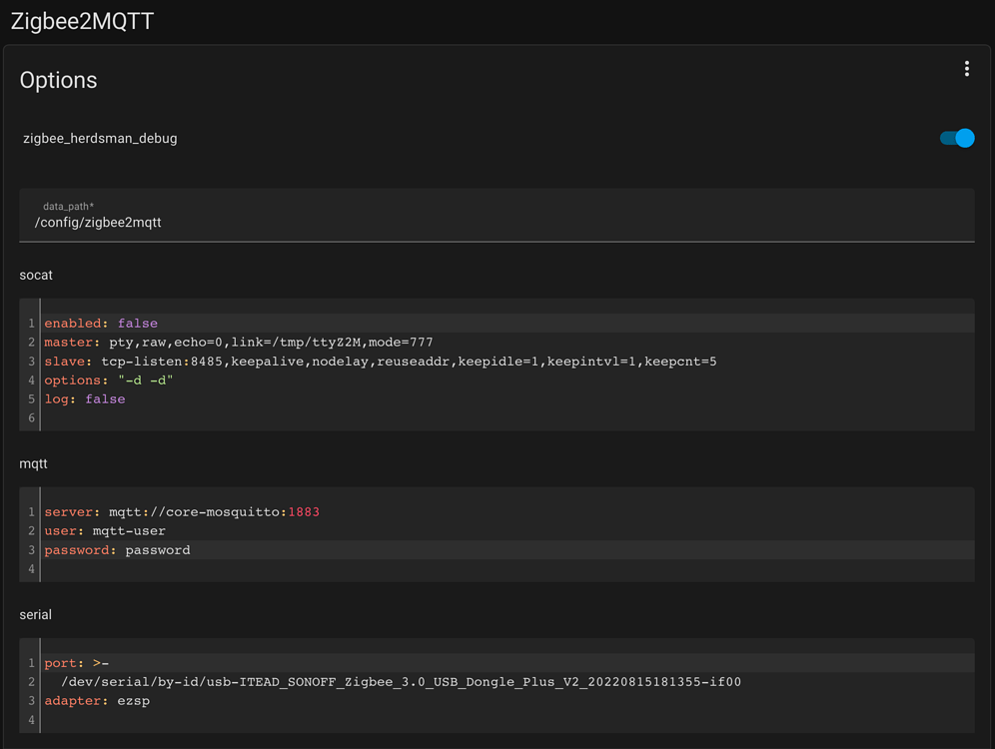Viewport: 995px width, 749px height.
Task: Toggle the zigbee_herdsman_debug switch
Action: pyautogui.click(x=957, y=138)
